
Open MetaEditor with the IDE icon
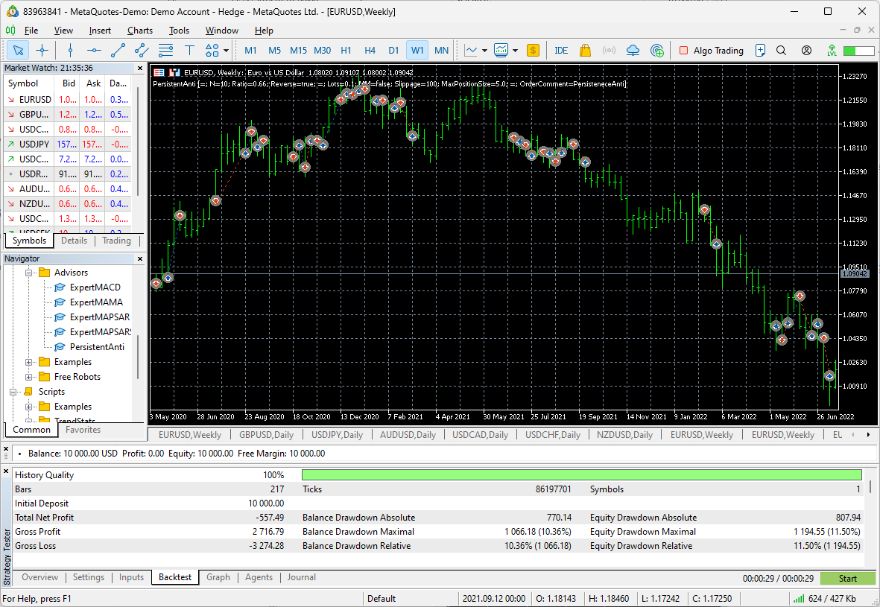(561, 50)
